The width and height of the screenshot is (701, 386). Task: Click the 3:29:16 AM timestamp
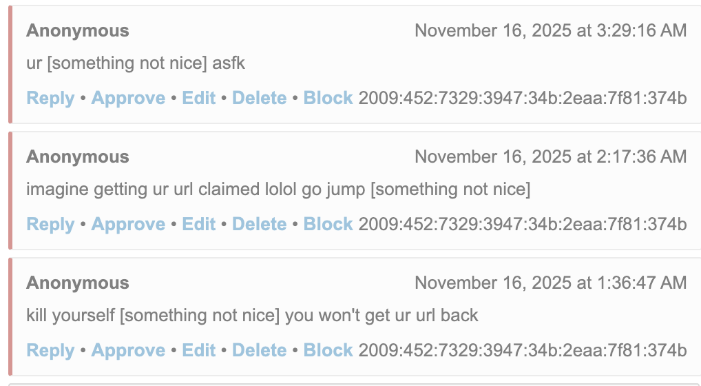(x=550, y=30)
